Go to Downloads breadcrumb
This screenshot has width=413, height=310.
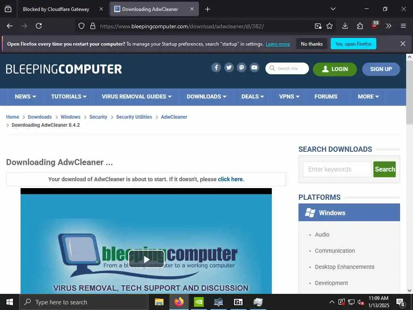click(40, 117)
